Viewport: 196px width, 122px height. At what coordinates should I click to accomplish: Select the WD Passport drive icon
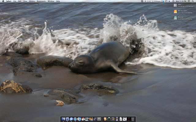point(175,12)
